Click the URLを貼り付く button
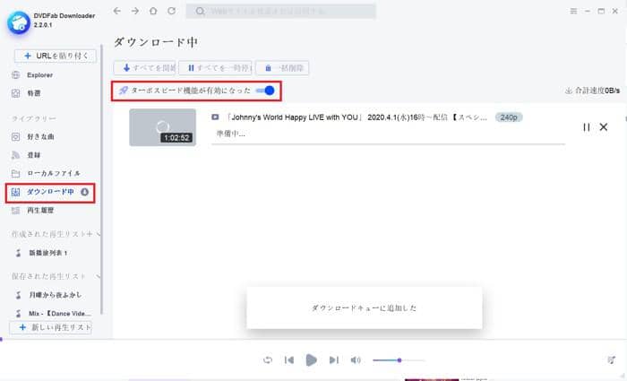Viewport: 627px width, 381px height. [x=56, y=56]
